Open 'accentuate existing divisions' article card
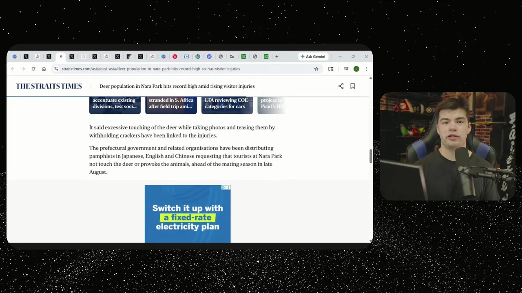 pyautogui.click(x=115, y=105)
